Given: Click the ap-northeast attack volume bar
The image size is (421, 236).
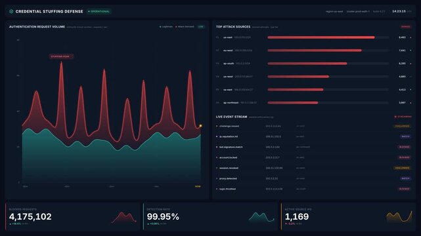Looking at the screenshot, I should tap(293, 103).
